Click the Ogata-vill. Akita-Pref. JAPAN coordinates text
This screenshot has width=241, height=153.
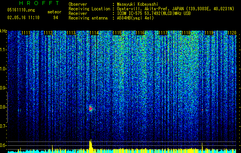coord(175,9)
